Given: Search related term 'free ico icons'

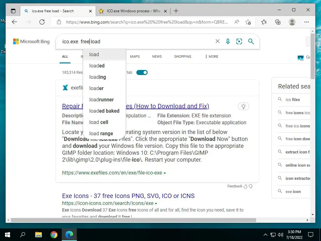Looking at the screenshot, I should 298,126.
